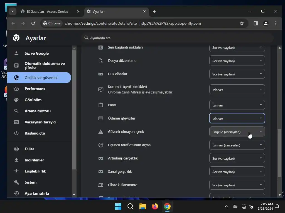Click the Güvenli olmayan içerik warning icon
Screen dimensions: 285x213
[x=101, y=132]
